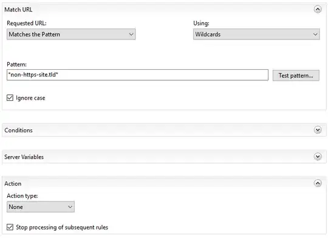
Task: Click the Action heading text
Action: point(13,183)
